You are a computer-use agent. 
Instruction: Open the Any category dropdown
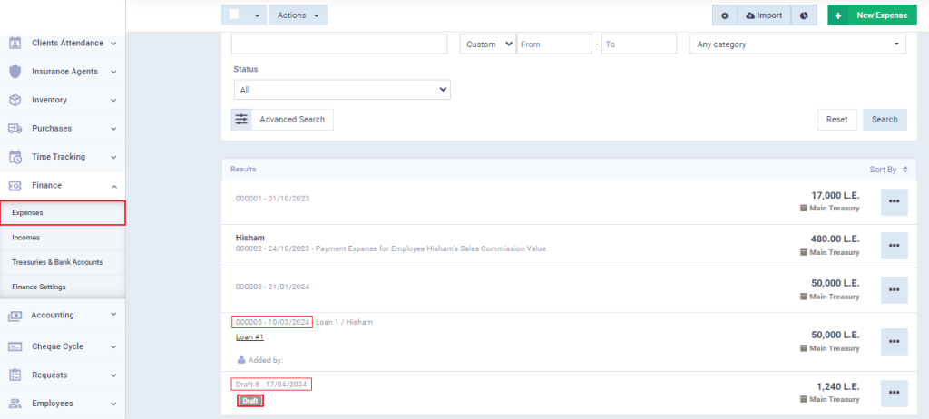coord(796,44)
